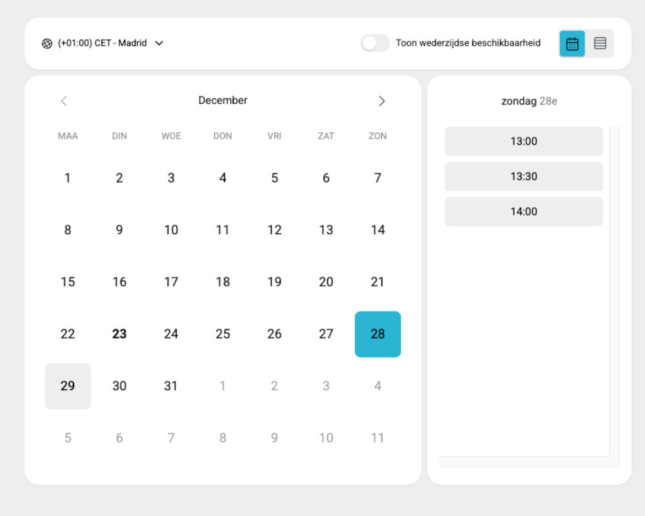Click the globe timezone icon
The image size is (645, 516).
pos(47,44)
